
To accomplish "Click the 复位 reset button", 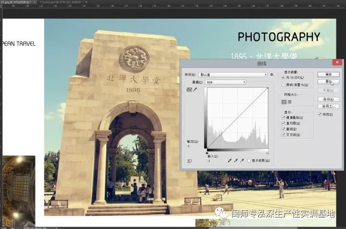I will (x=328, y=82).
